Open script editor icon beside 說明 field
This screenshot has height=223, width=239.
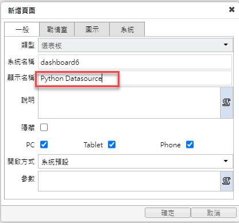(226, 103)
